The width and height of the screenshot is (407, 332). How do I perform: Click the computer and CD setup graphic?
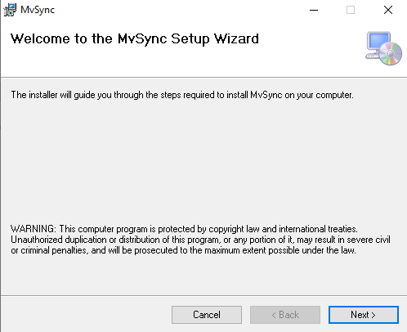[383, 48]
